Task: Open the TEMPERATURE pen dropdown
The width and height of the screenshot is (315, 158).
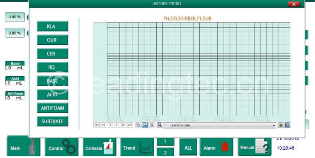Action: tap(274, 126)
